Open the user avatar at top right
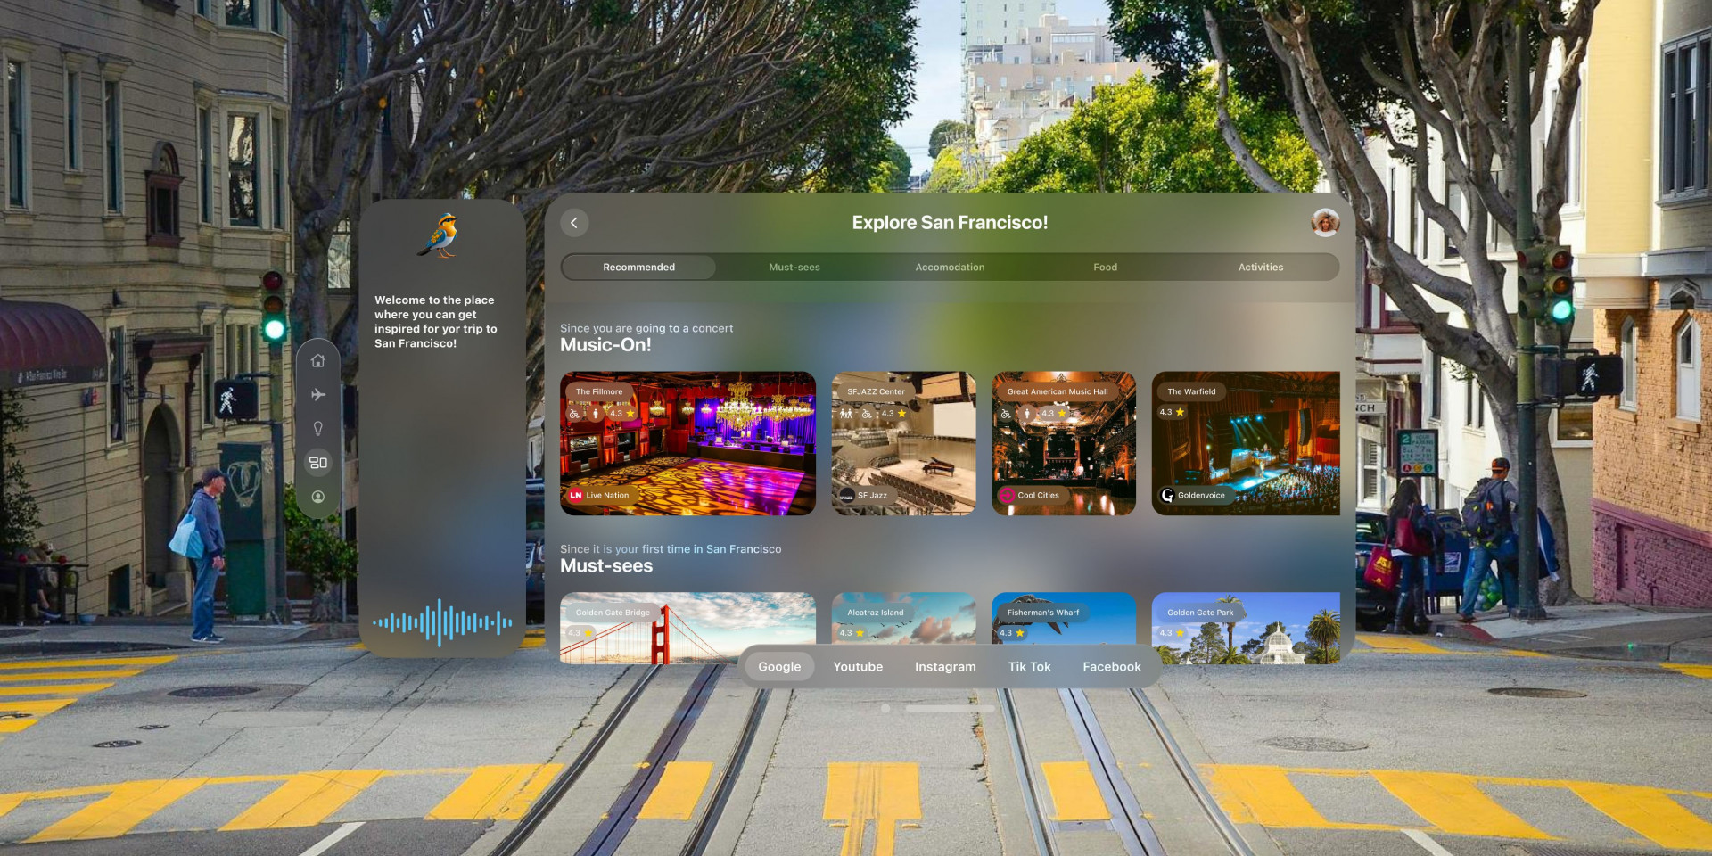This screenshot has width=1712, height=856. [x=1325, y=222]
